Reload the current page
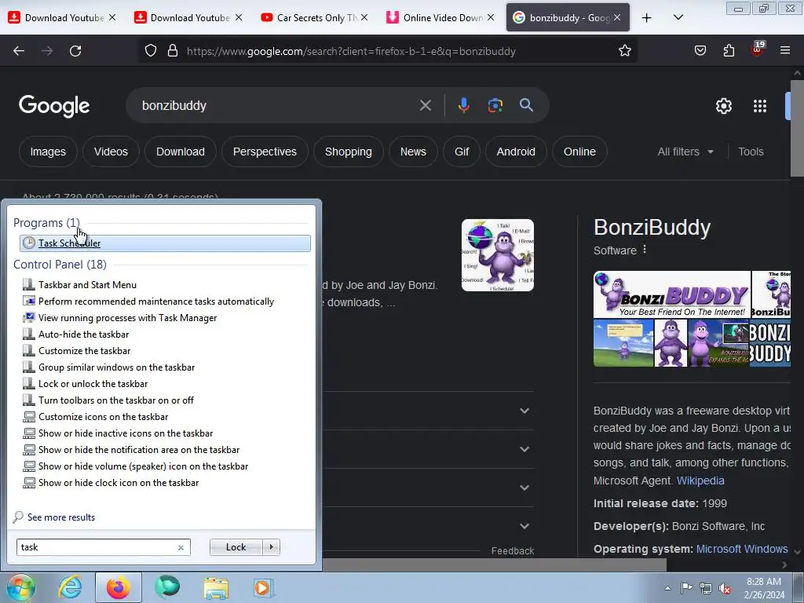 click(x=75, y=51)
